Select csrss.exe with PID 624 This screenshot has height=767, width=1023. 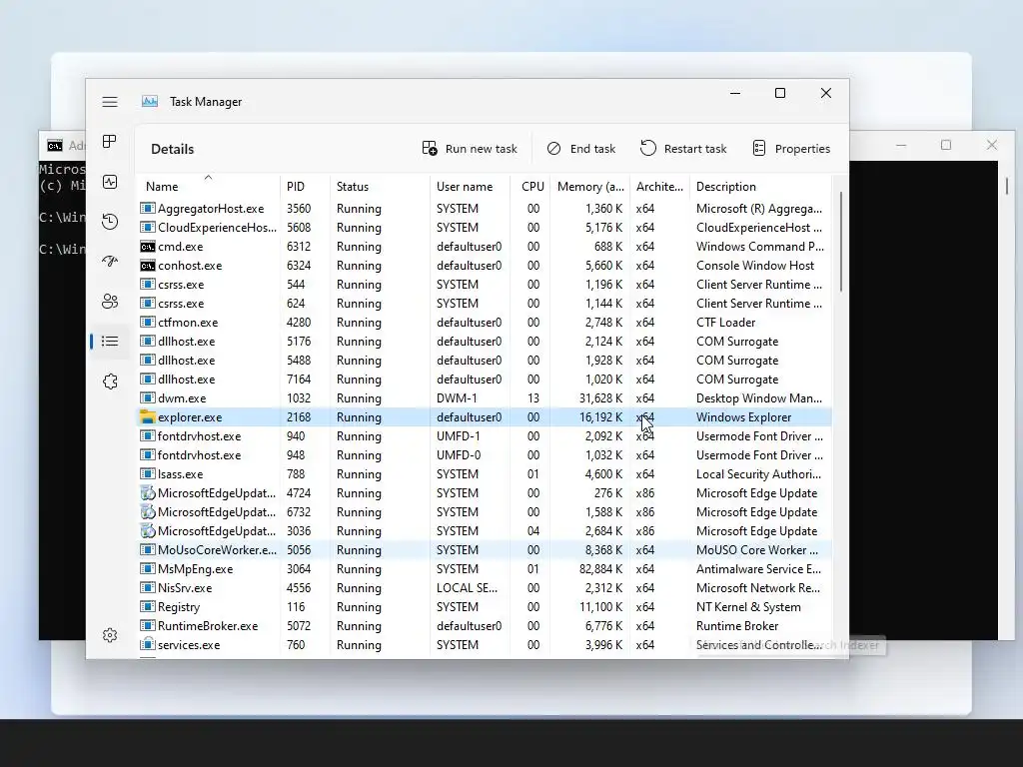[x=485, y=304]
